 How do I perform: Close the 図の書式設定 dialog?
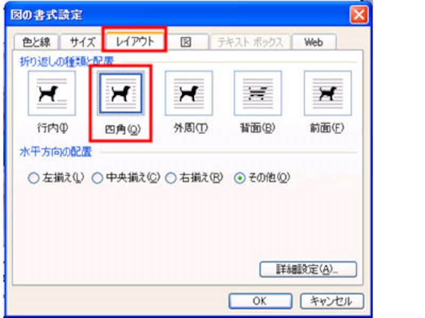click(359, 15)
